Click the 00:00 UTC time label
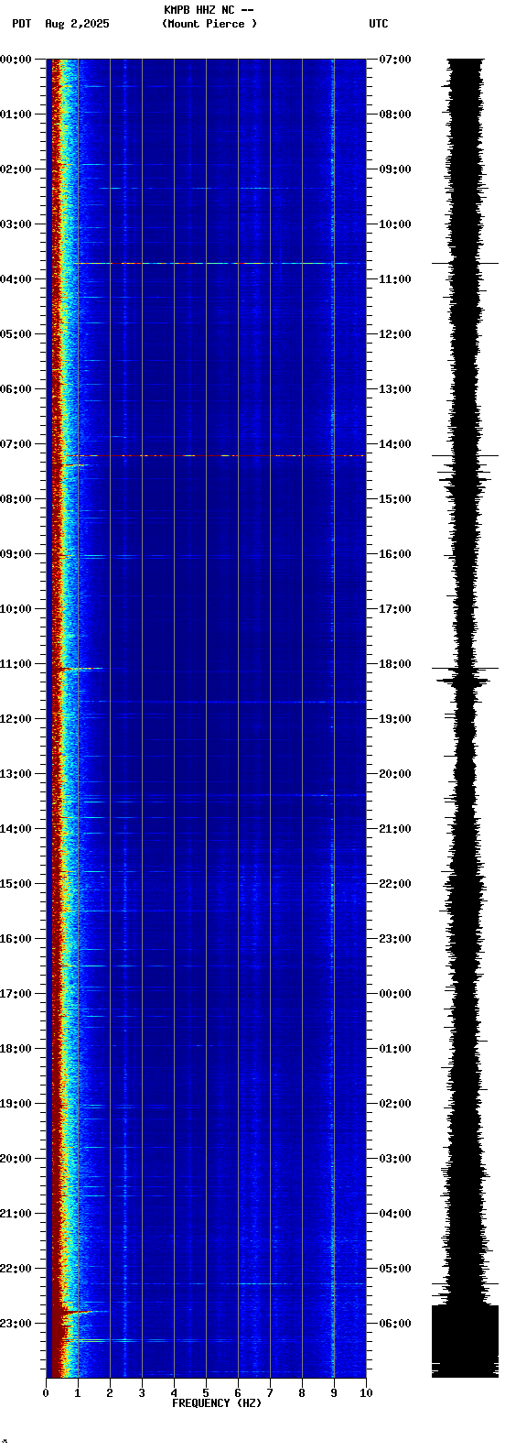 coord(395,994)
